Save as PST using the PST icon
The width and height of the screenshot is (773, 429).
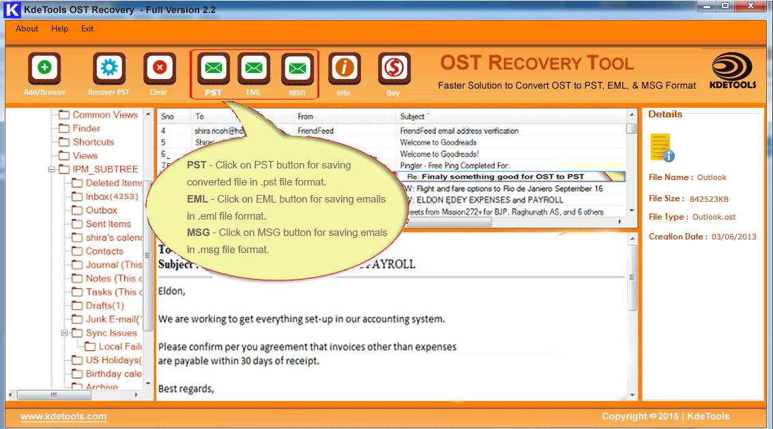[x=214, y=69]
